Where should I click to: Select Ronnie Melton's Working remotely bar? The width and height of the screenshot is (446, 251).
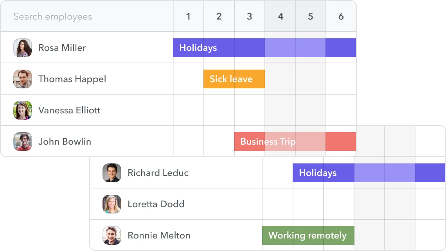tap(308, 235)
